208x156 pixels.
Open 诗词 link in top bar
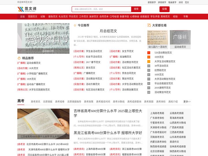(x=181, y=2)
